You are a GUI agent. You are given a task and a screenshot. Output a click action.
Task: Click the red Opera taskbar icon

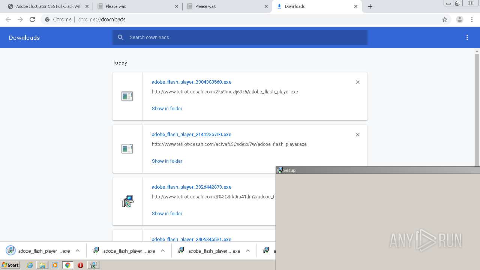point(80,265)
